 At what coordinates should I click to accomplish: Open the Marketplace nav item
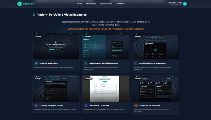pos(91,4)
